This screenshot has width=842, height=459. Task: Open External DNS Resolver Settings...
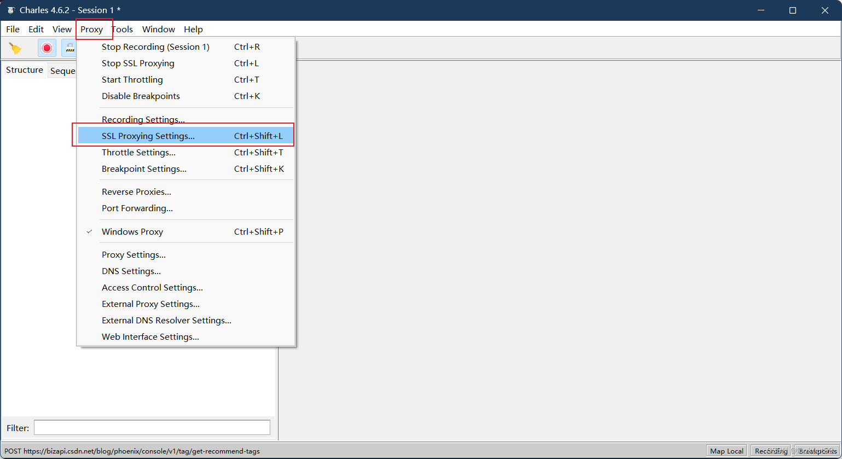186,321
